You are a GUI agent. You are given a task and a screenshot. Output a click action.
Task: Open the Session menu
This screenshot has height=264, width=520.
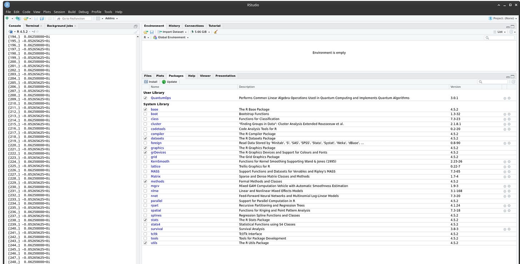tap(59, 12)
